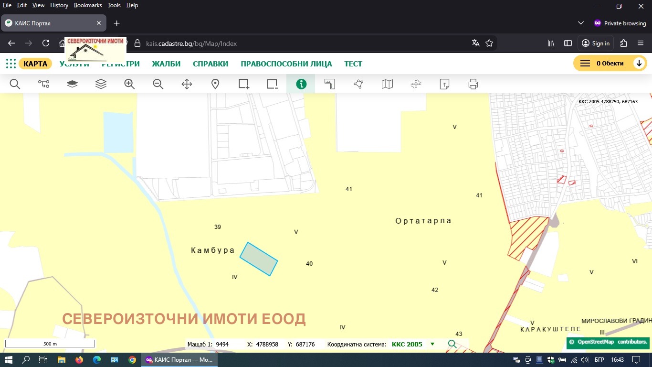Activate the zoom out tool
Screen dimensions: 652x367
(x=158, y=84)
